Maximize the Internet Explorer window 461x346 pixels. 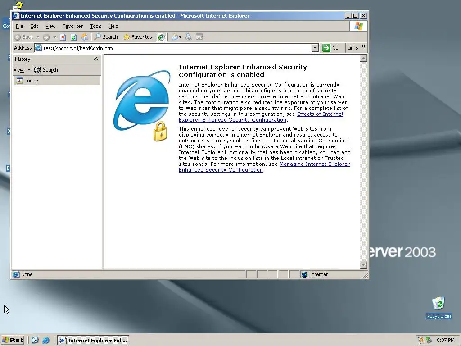(356, 16)
